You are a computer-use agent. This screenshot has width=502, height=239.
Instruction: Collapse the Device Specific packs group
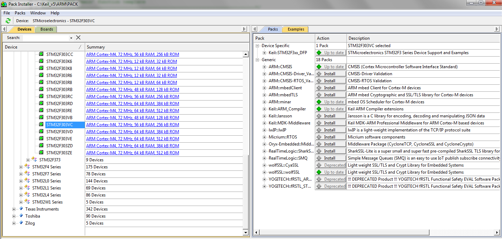(258, 46)
